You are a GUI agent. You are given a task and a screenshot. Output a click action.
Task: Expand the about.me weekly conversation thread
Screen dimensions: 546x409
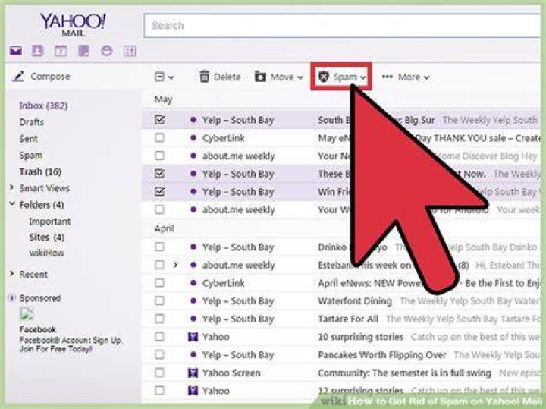click(x=175, y=265)
